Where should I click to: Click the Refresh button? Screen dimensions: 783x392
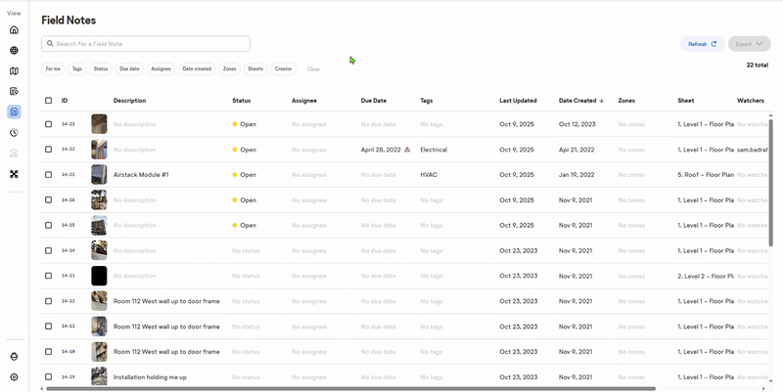tap(703, 44)
